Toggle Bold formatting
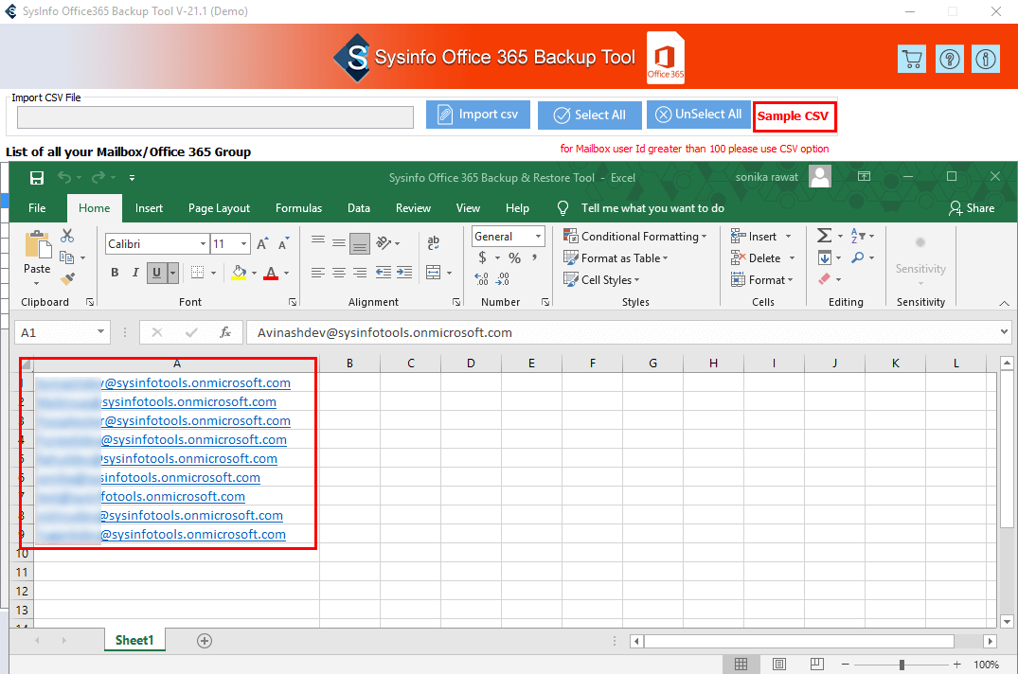Image resolution: width=1018 pixels, height=674 pixels. tap(115, 273)
